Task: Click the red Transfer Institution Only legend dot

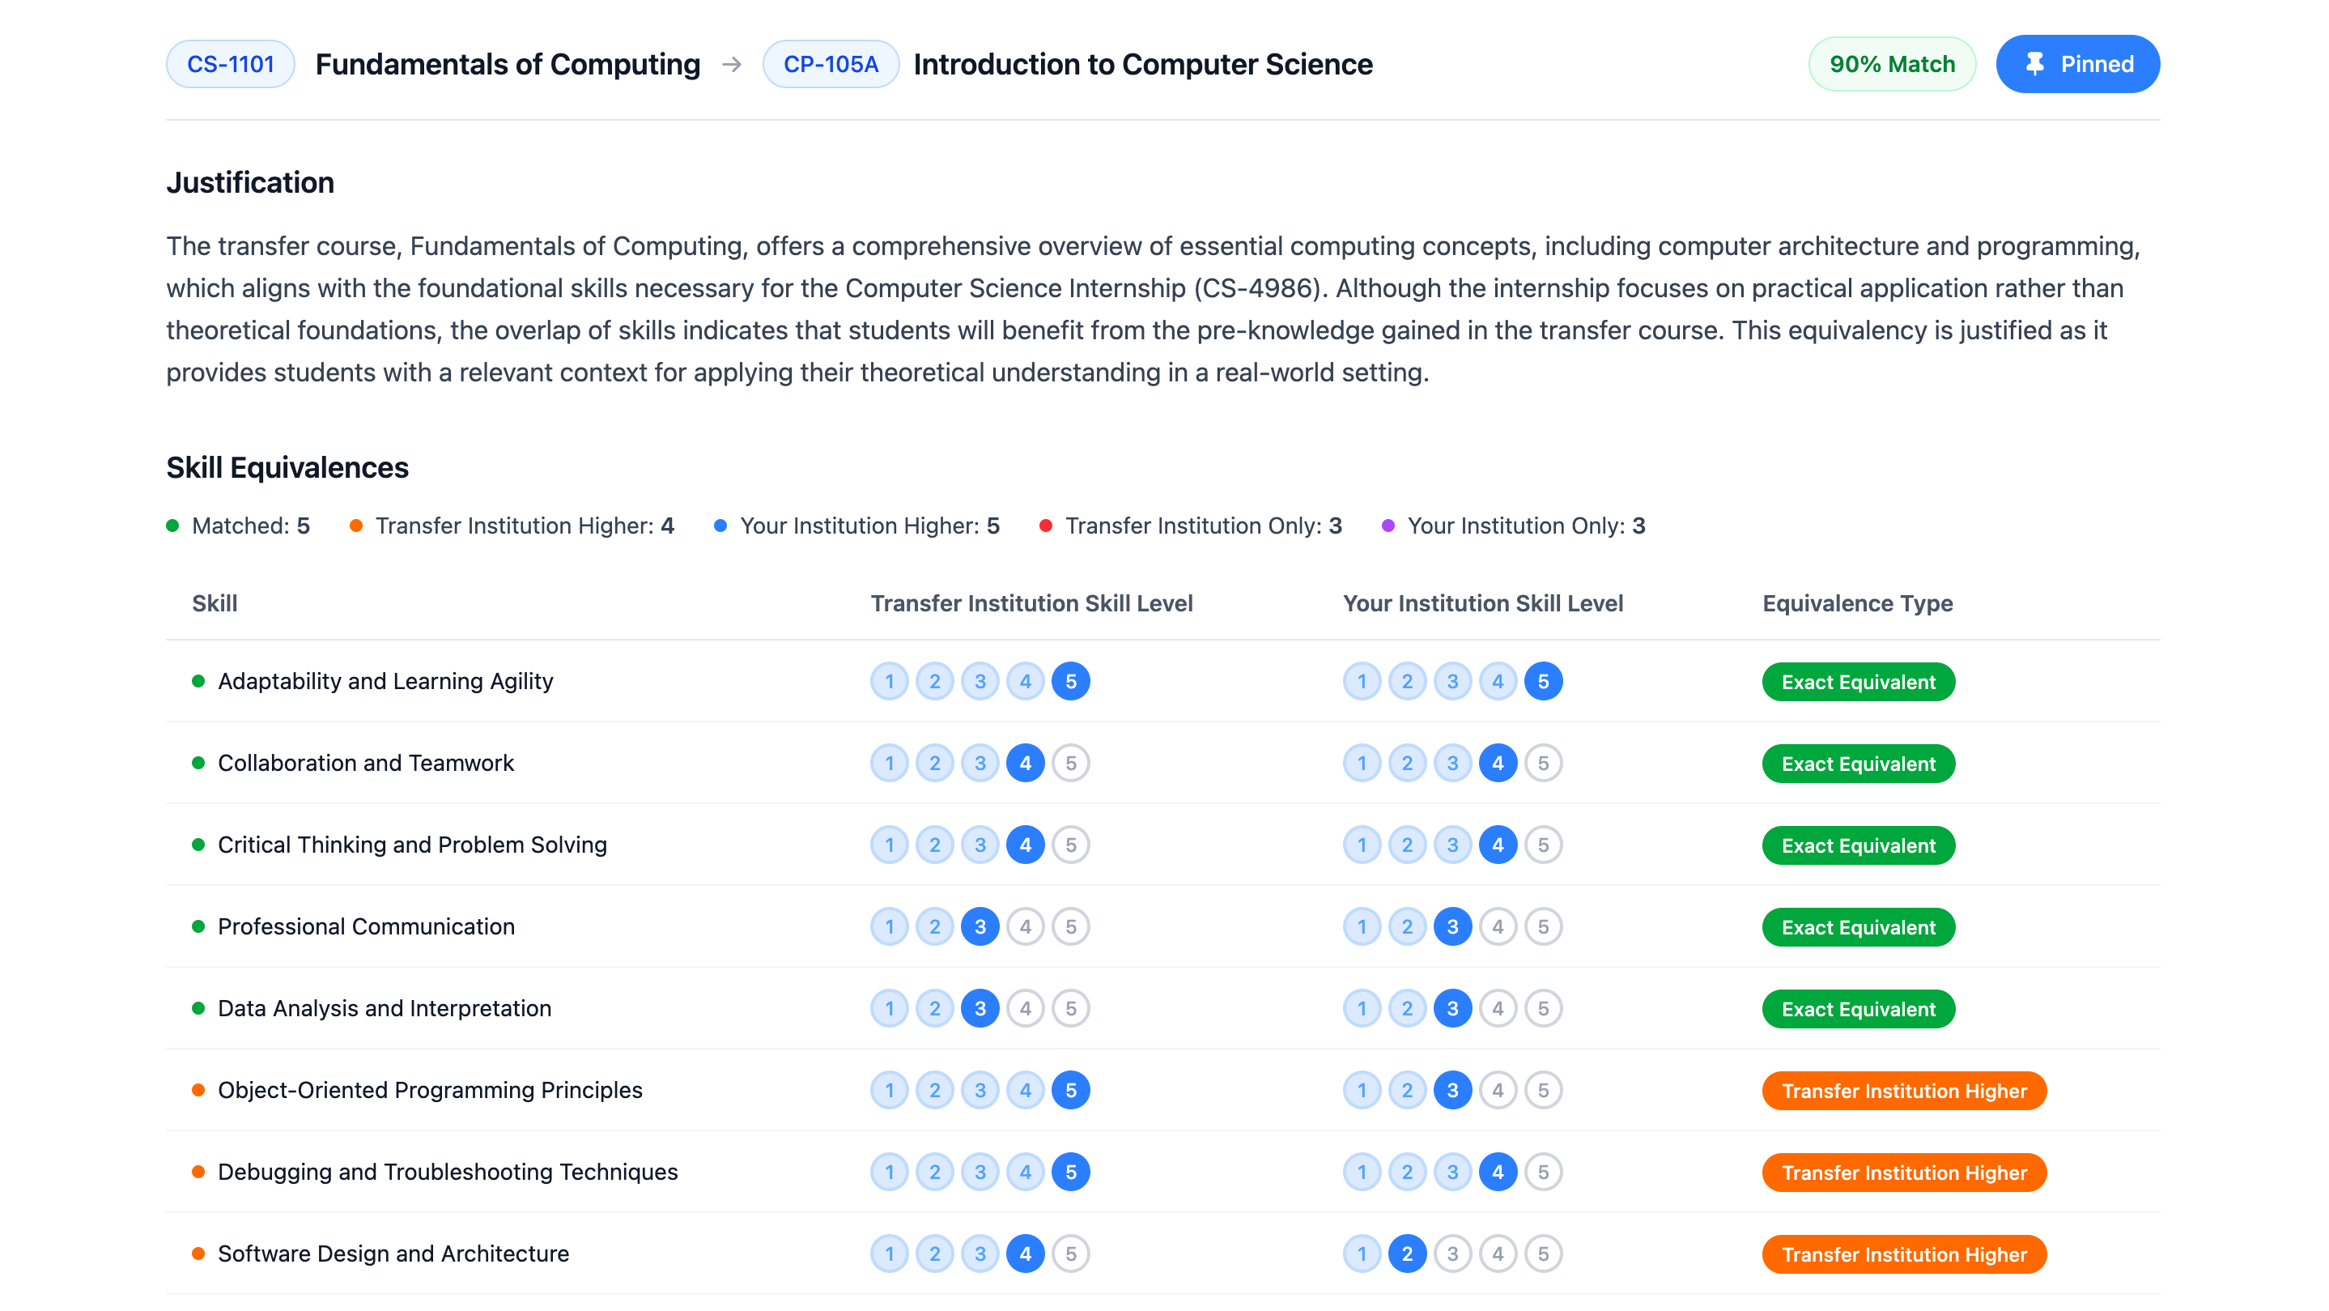Action: pyautogui.click(x=1047, y=526)
